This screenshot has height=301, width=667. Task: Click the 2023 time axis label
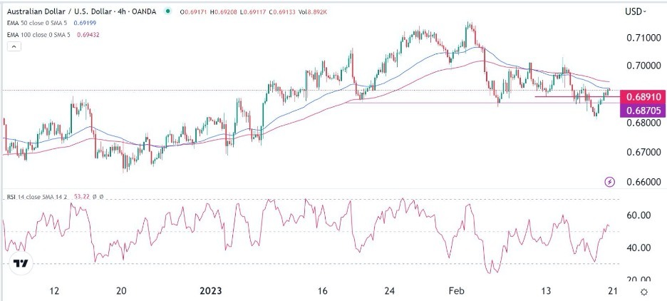coord(211,291)
